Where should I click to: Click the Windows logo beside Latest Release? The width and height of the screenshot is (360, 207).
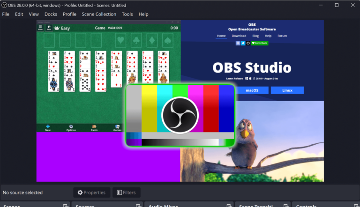coord(247,79)
